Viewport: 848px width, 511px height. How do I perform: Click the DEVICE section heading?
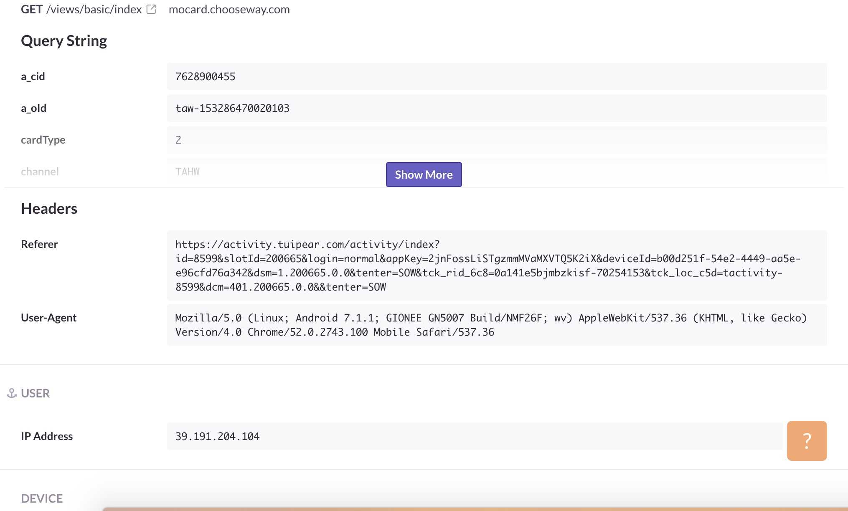coord(42,498)
